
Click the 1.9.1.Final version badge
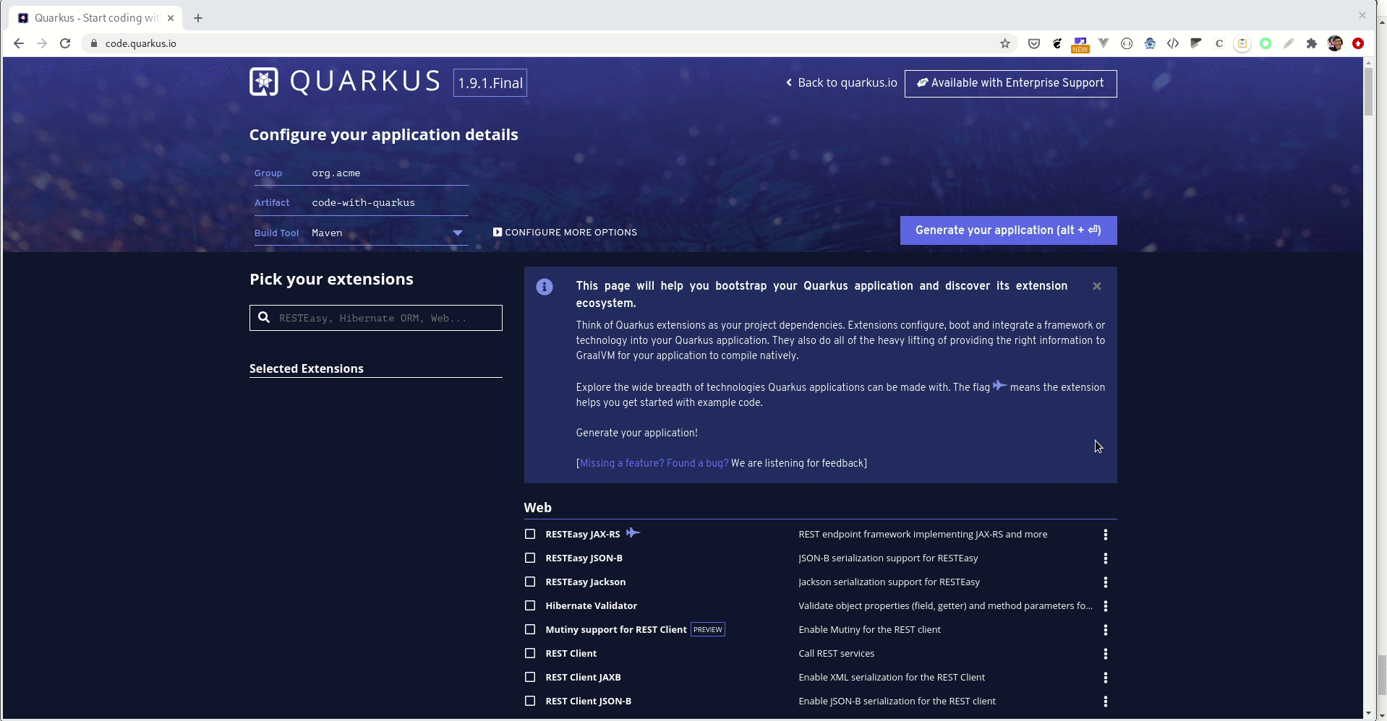click(x=490, y=83)
